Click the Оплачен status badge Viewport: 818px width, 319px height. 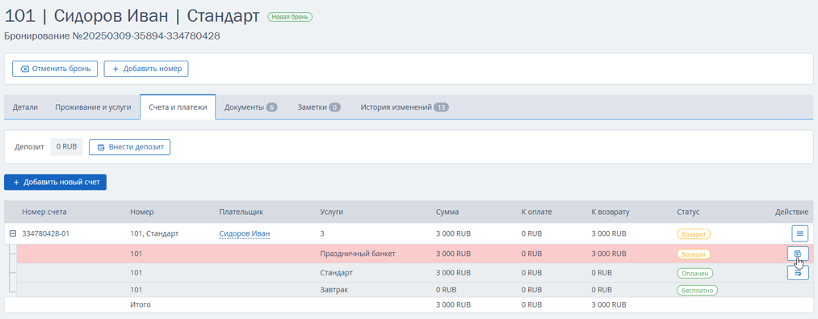[695, 273]
